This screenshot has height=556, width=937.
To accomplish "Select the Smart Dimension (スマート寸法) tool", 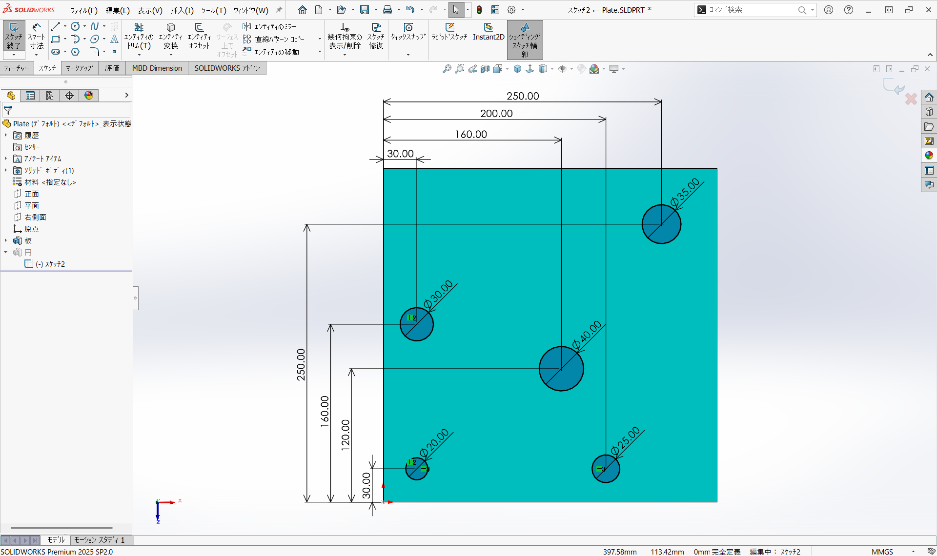I will pos(36,36).
